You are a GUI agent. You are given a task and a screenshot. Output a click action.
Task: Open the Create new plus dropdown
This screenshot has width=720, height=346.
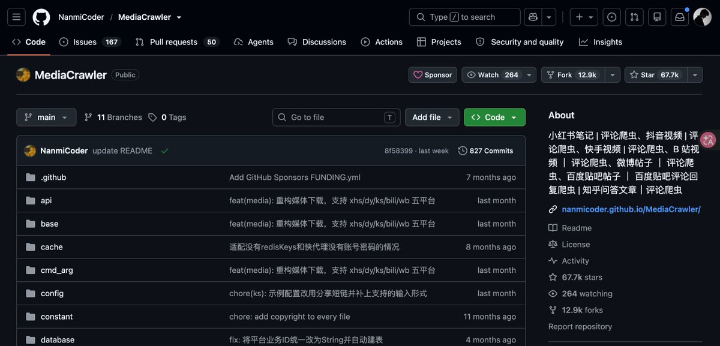pos(584,17)
